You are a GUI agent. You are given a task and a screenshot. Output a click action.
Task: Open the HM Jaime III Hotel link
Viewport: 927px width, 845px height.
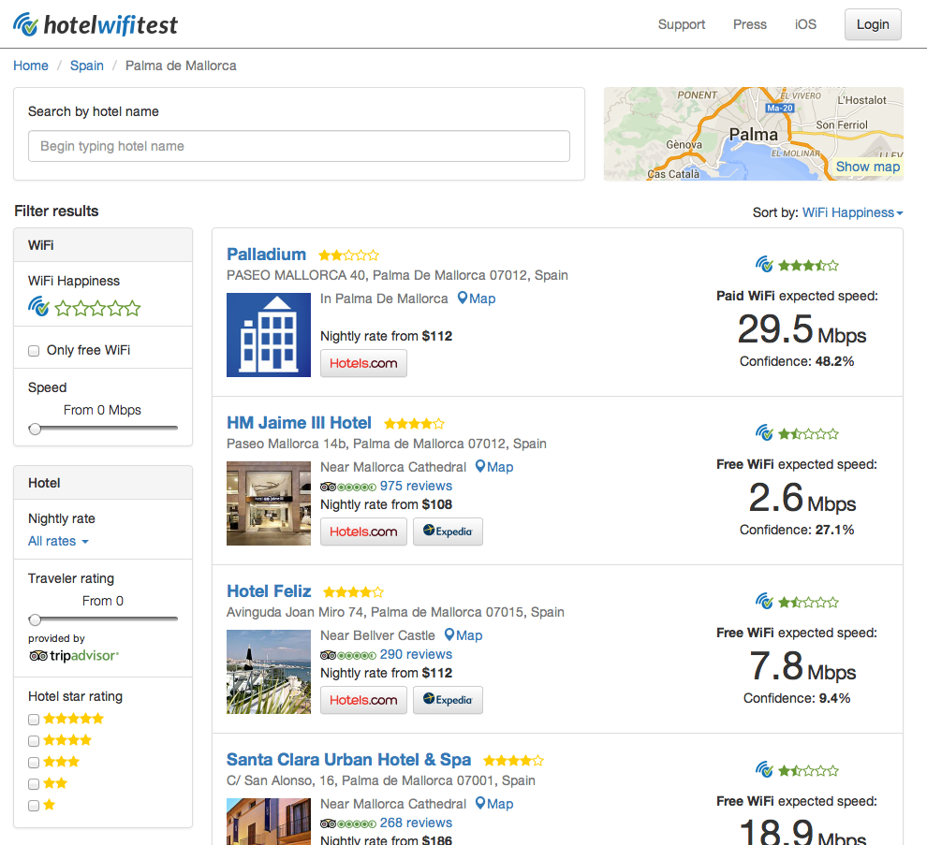[299, 423]
